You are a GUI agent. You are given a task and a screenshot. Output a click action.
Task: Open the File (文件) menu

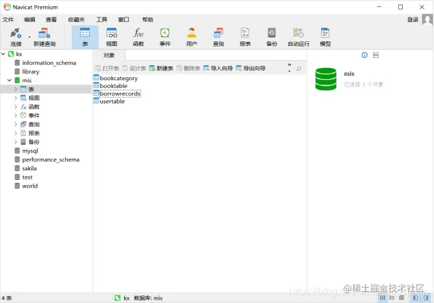click(x=8, y=19)
